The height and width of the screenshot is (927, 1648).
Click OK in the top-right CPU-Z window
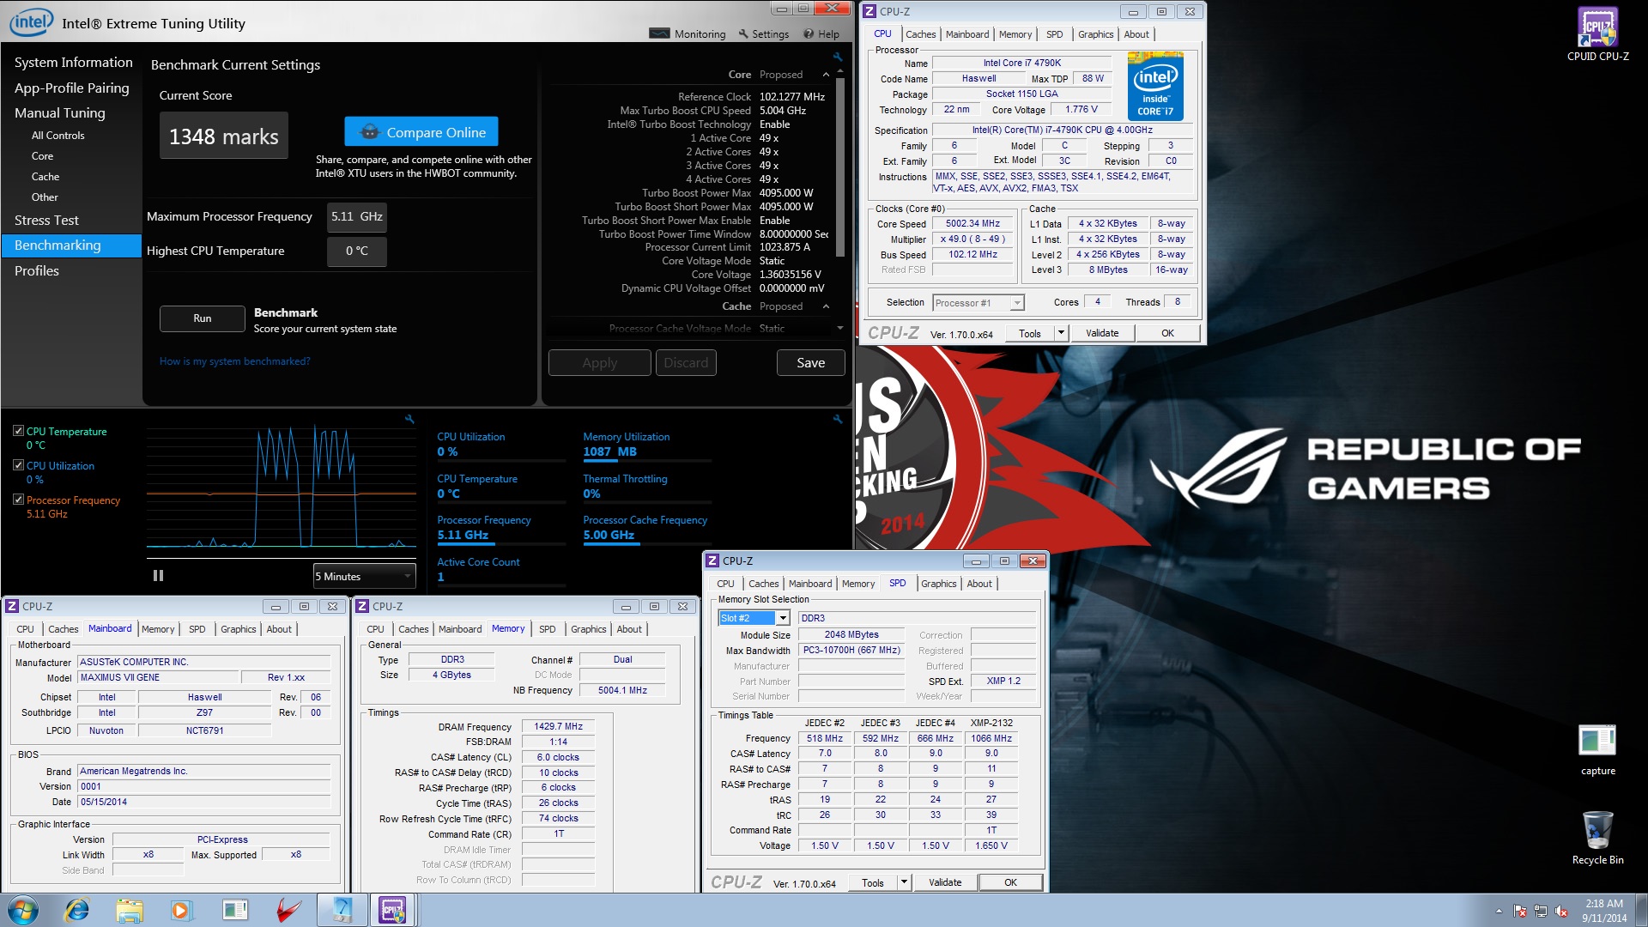(x=1167, y=333)
